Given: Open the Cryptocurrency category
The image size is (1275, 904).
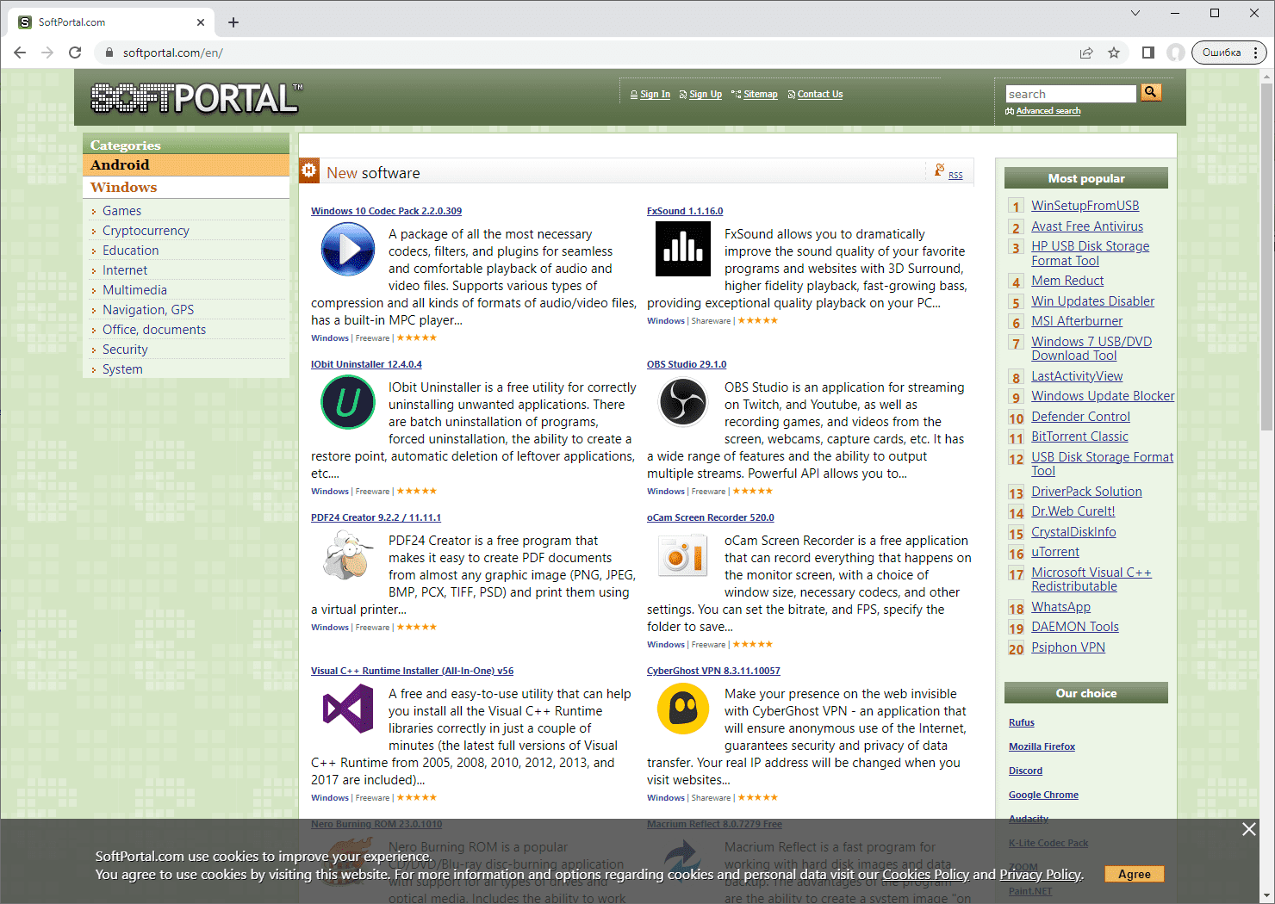Looking at the screenshot, I should [x=146, y=231].
